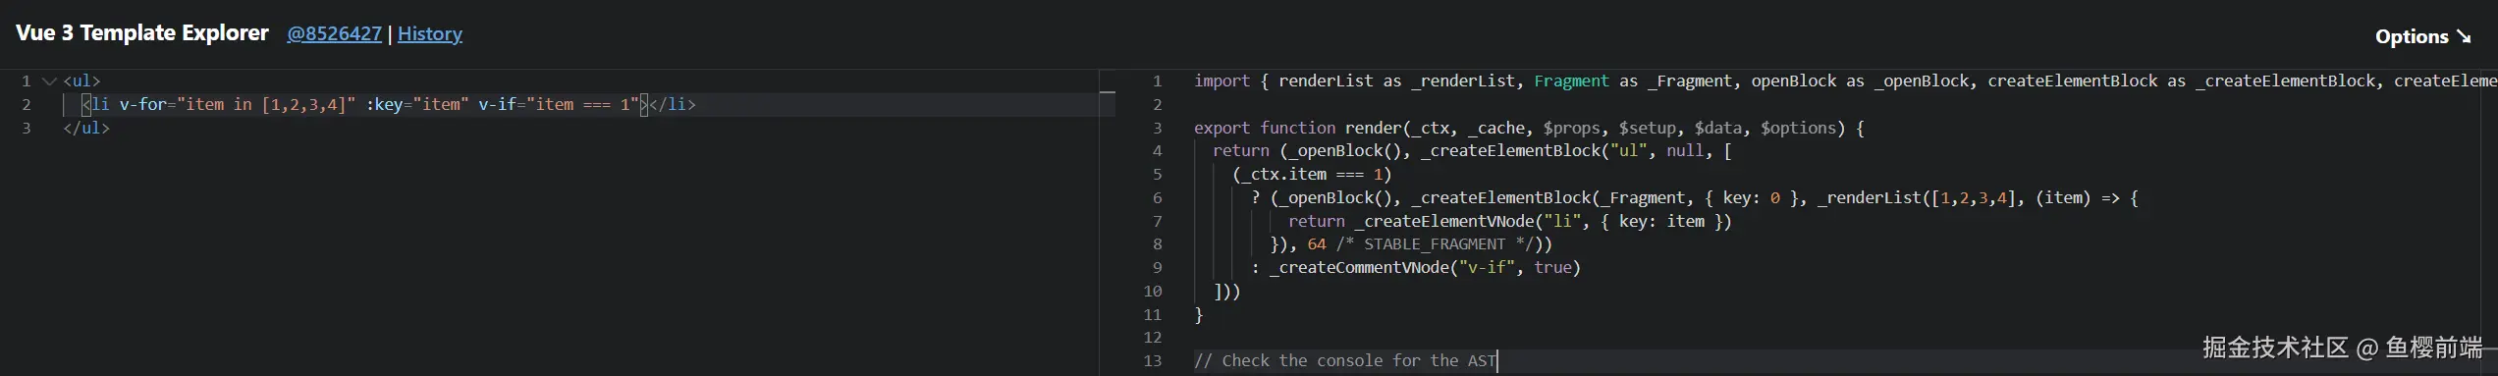
Task: Click the (_ctx.item === 1) condition
Action: tap(1312, 174)
